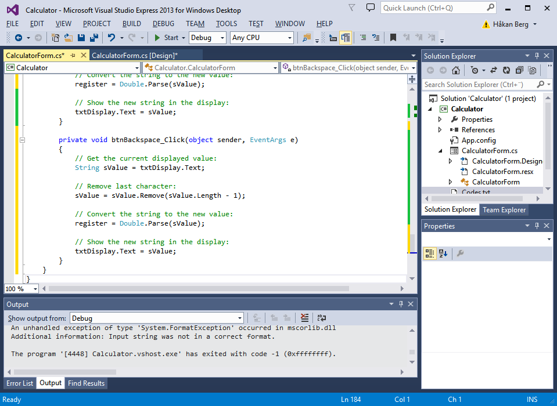Switch to the Error List tab

coord(20,383)
